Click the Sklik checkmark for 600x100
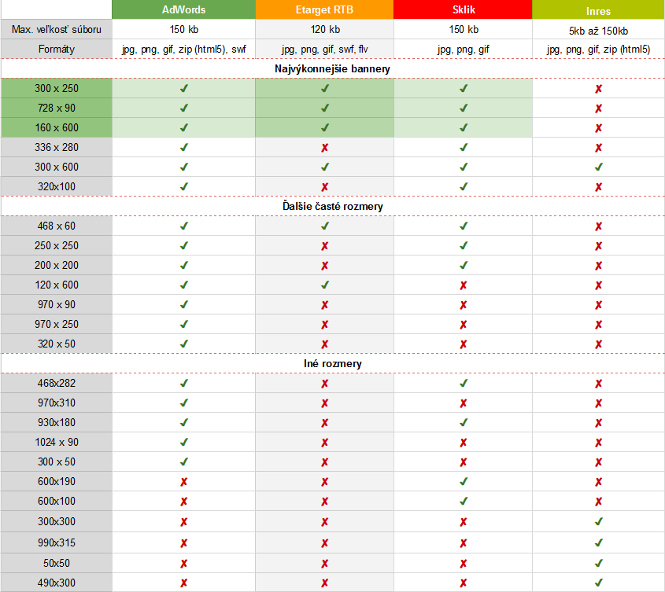The image size is (665, 592). click(464, 501)
